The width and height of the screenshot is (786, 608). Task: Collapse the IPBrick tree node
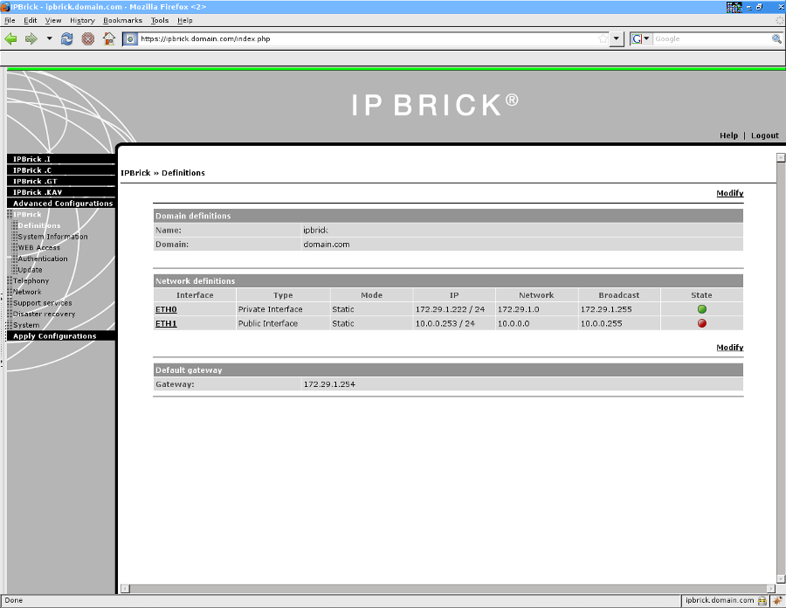pos(27,214)
